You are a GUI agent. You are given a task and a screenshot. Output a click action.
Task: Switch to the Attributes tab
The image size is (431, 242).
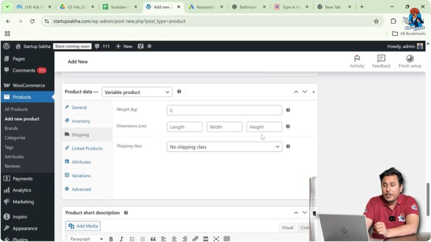pyautogui.click(x=80, y=162)
